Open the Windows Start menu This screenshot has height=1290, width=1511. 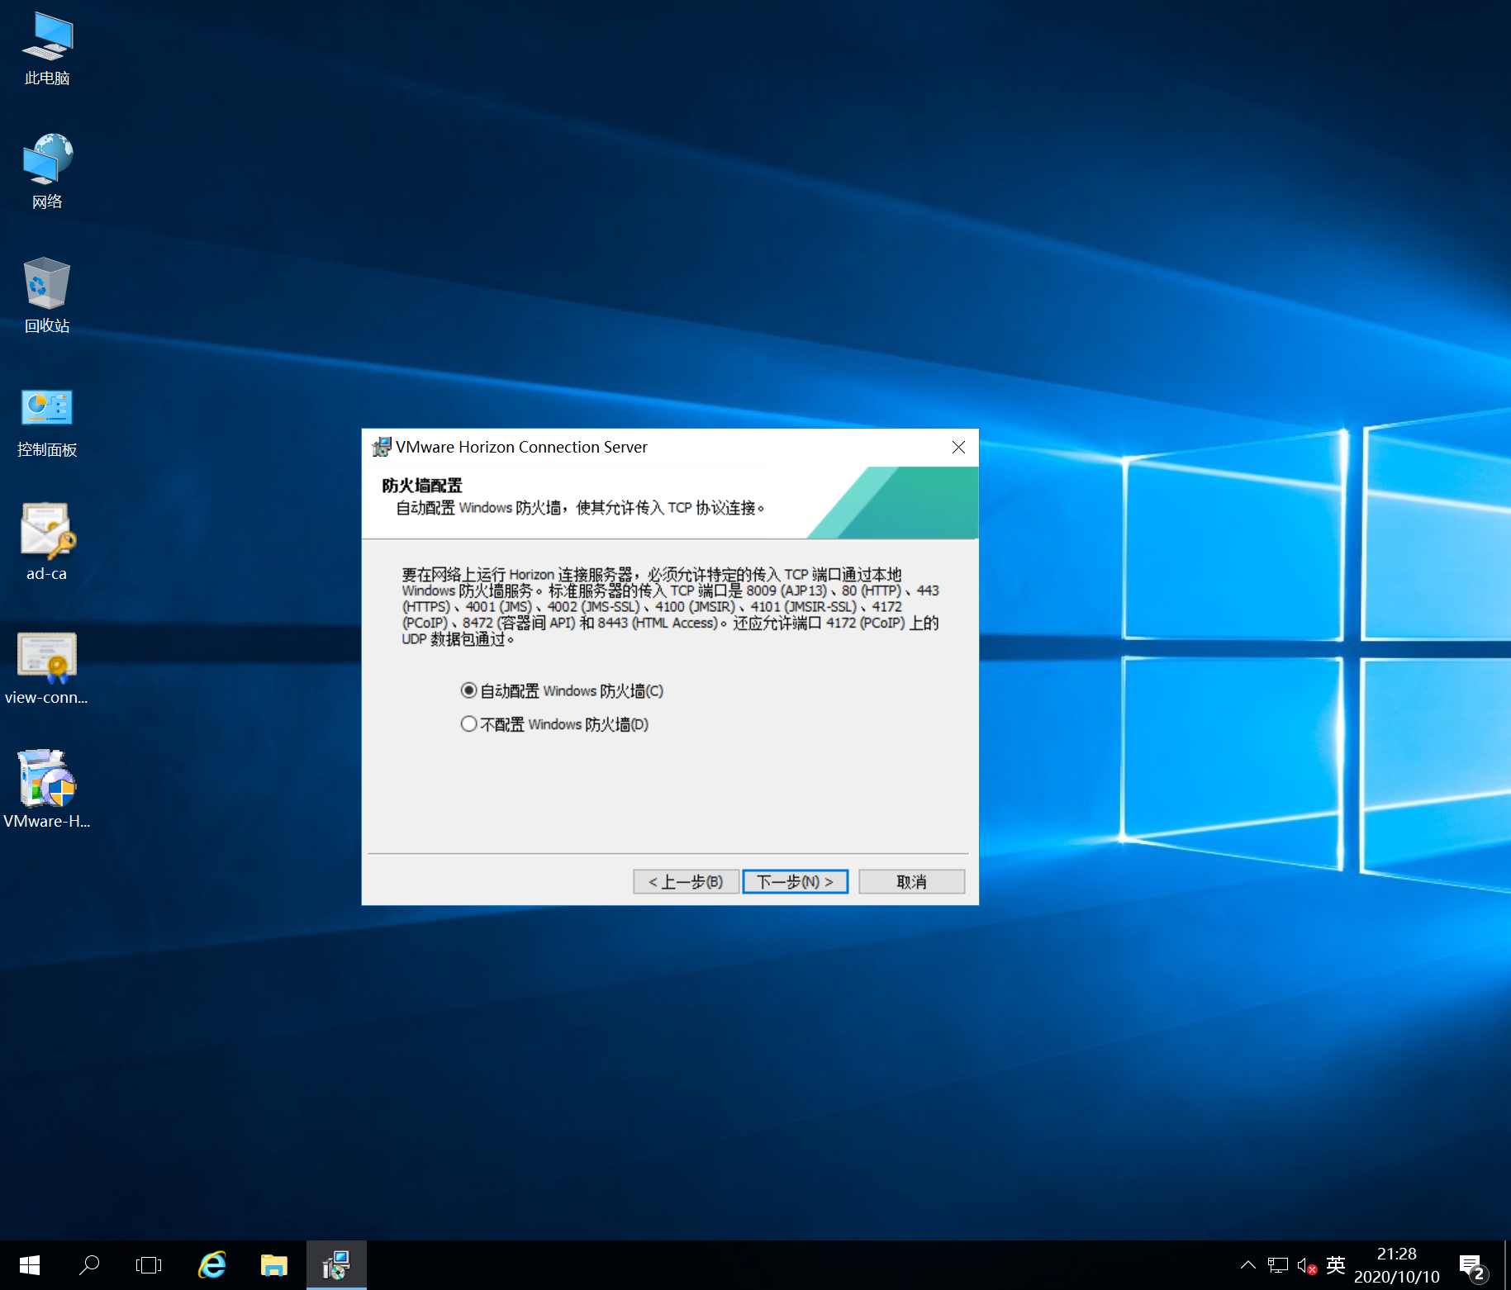(30, 1265)
